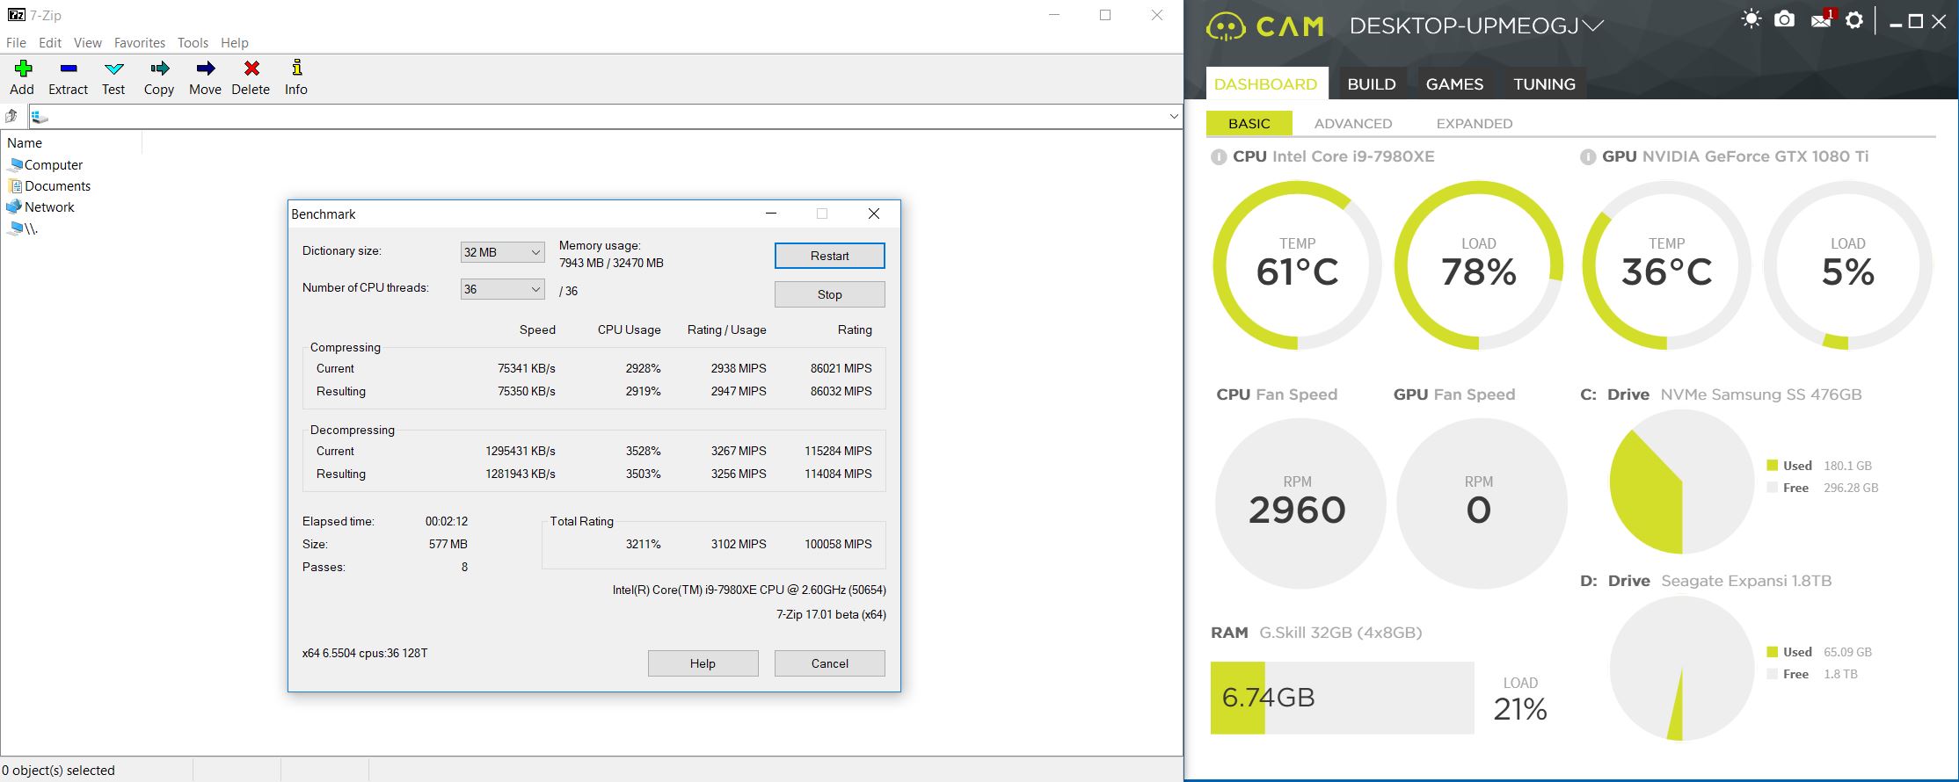Click the Total Rating value 100058 MIPS
Image resolution: width=1959 pixels, height=782 pixels.
(x=838, y=544)
